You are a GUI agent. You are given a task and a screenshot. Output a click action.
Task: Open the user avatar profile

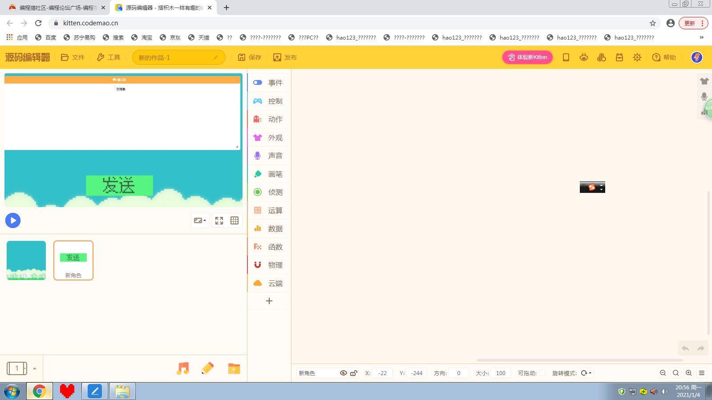click(697, 57)
